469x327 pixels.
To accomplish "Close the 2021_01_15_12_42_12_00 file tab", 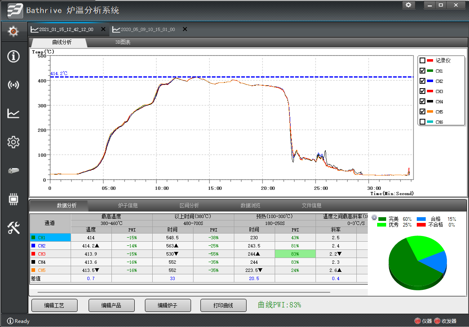I will click(x=103, y=29).
